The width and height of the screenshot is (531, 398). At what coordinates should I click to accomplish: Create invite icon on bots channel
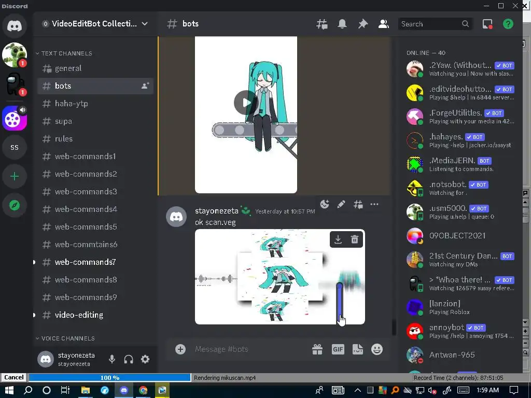tap(145, 86)
